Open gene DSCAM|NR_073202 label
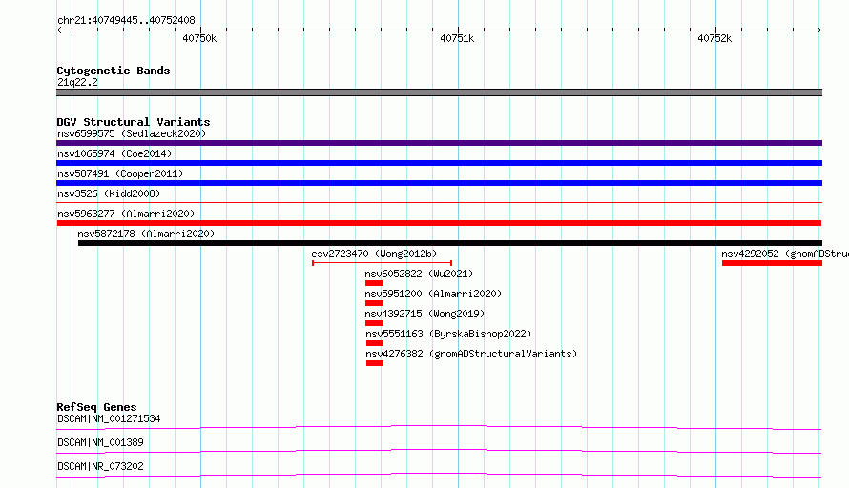Image resolution: width=849 pixels, height=488 pixels. pyautogui.click(x=100, y=466)
